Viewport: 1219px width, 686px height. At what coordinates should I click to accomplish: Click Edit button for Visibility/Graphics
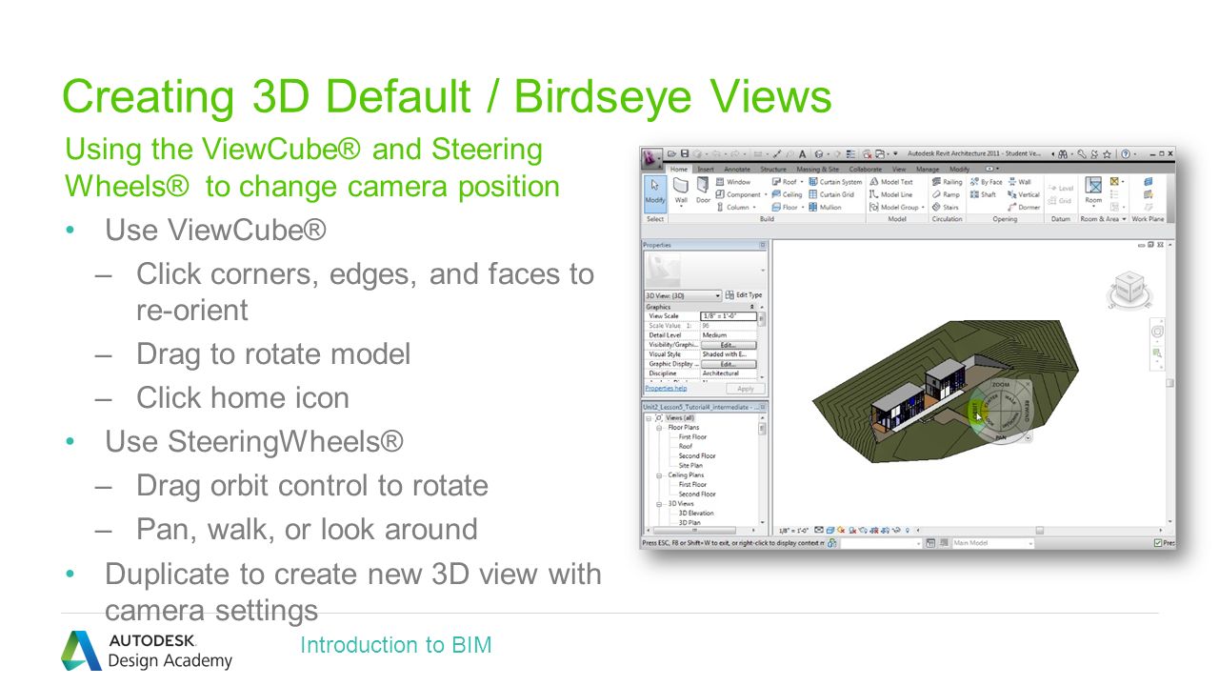tap(729, 345)
